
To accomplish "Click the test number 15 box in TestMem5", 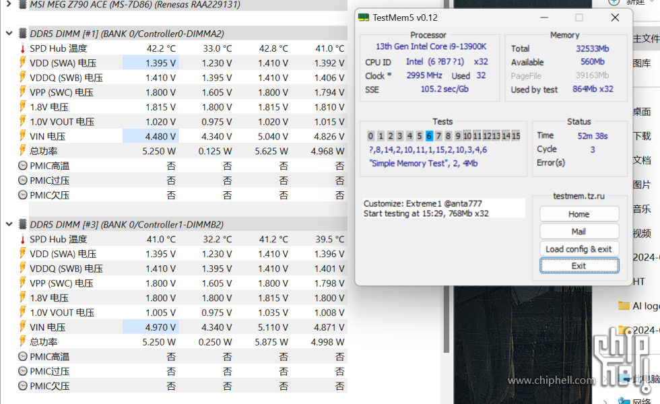I will [516, 135].
